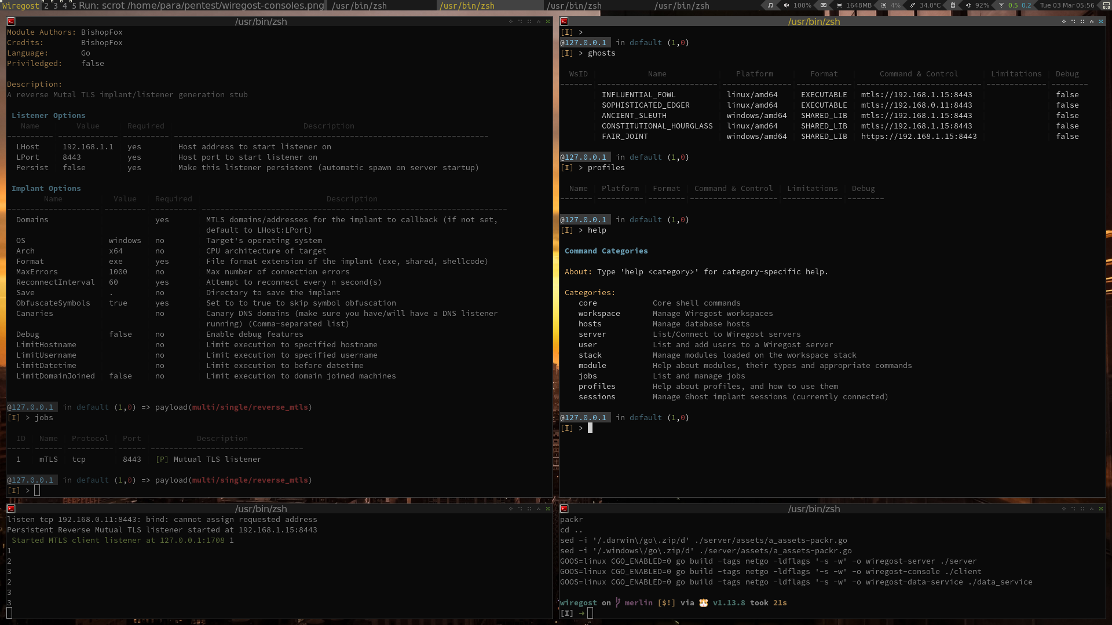Click the server command category icon
This screenshot has height=625, width=1112.
click(591, 334)
